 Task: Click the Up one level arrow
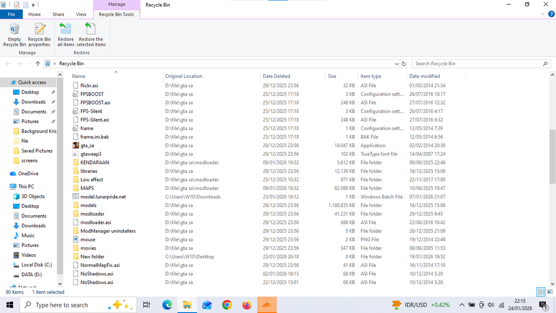click(x=38, y=63)
